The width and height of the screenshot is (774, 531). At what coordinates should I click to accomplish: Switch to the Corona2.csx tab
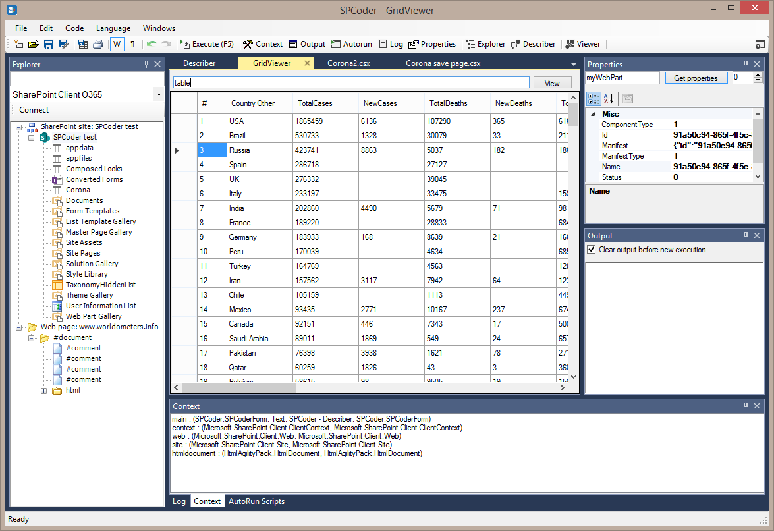pos(348,63)
